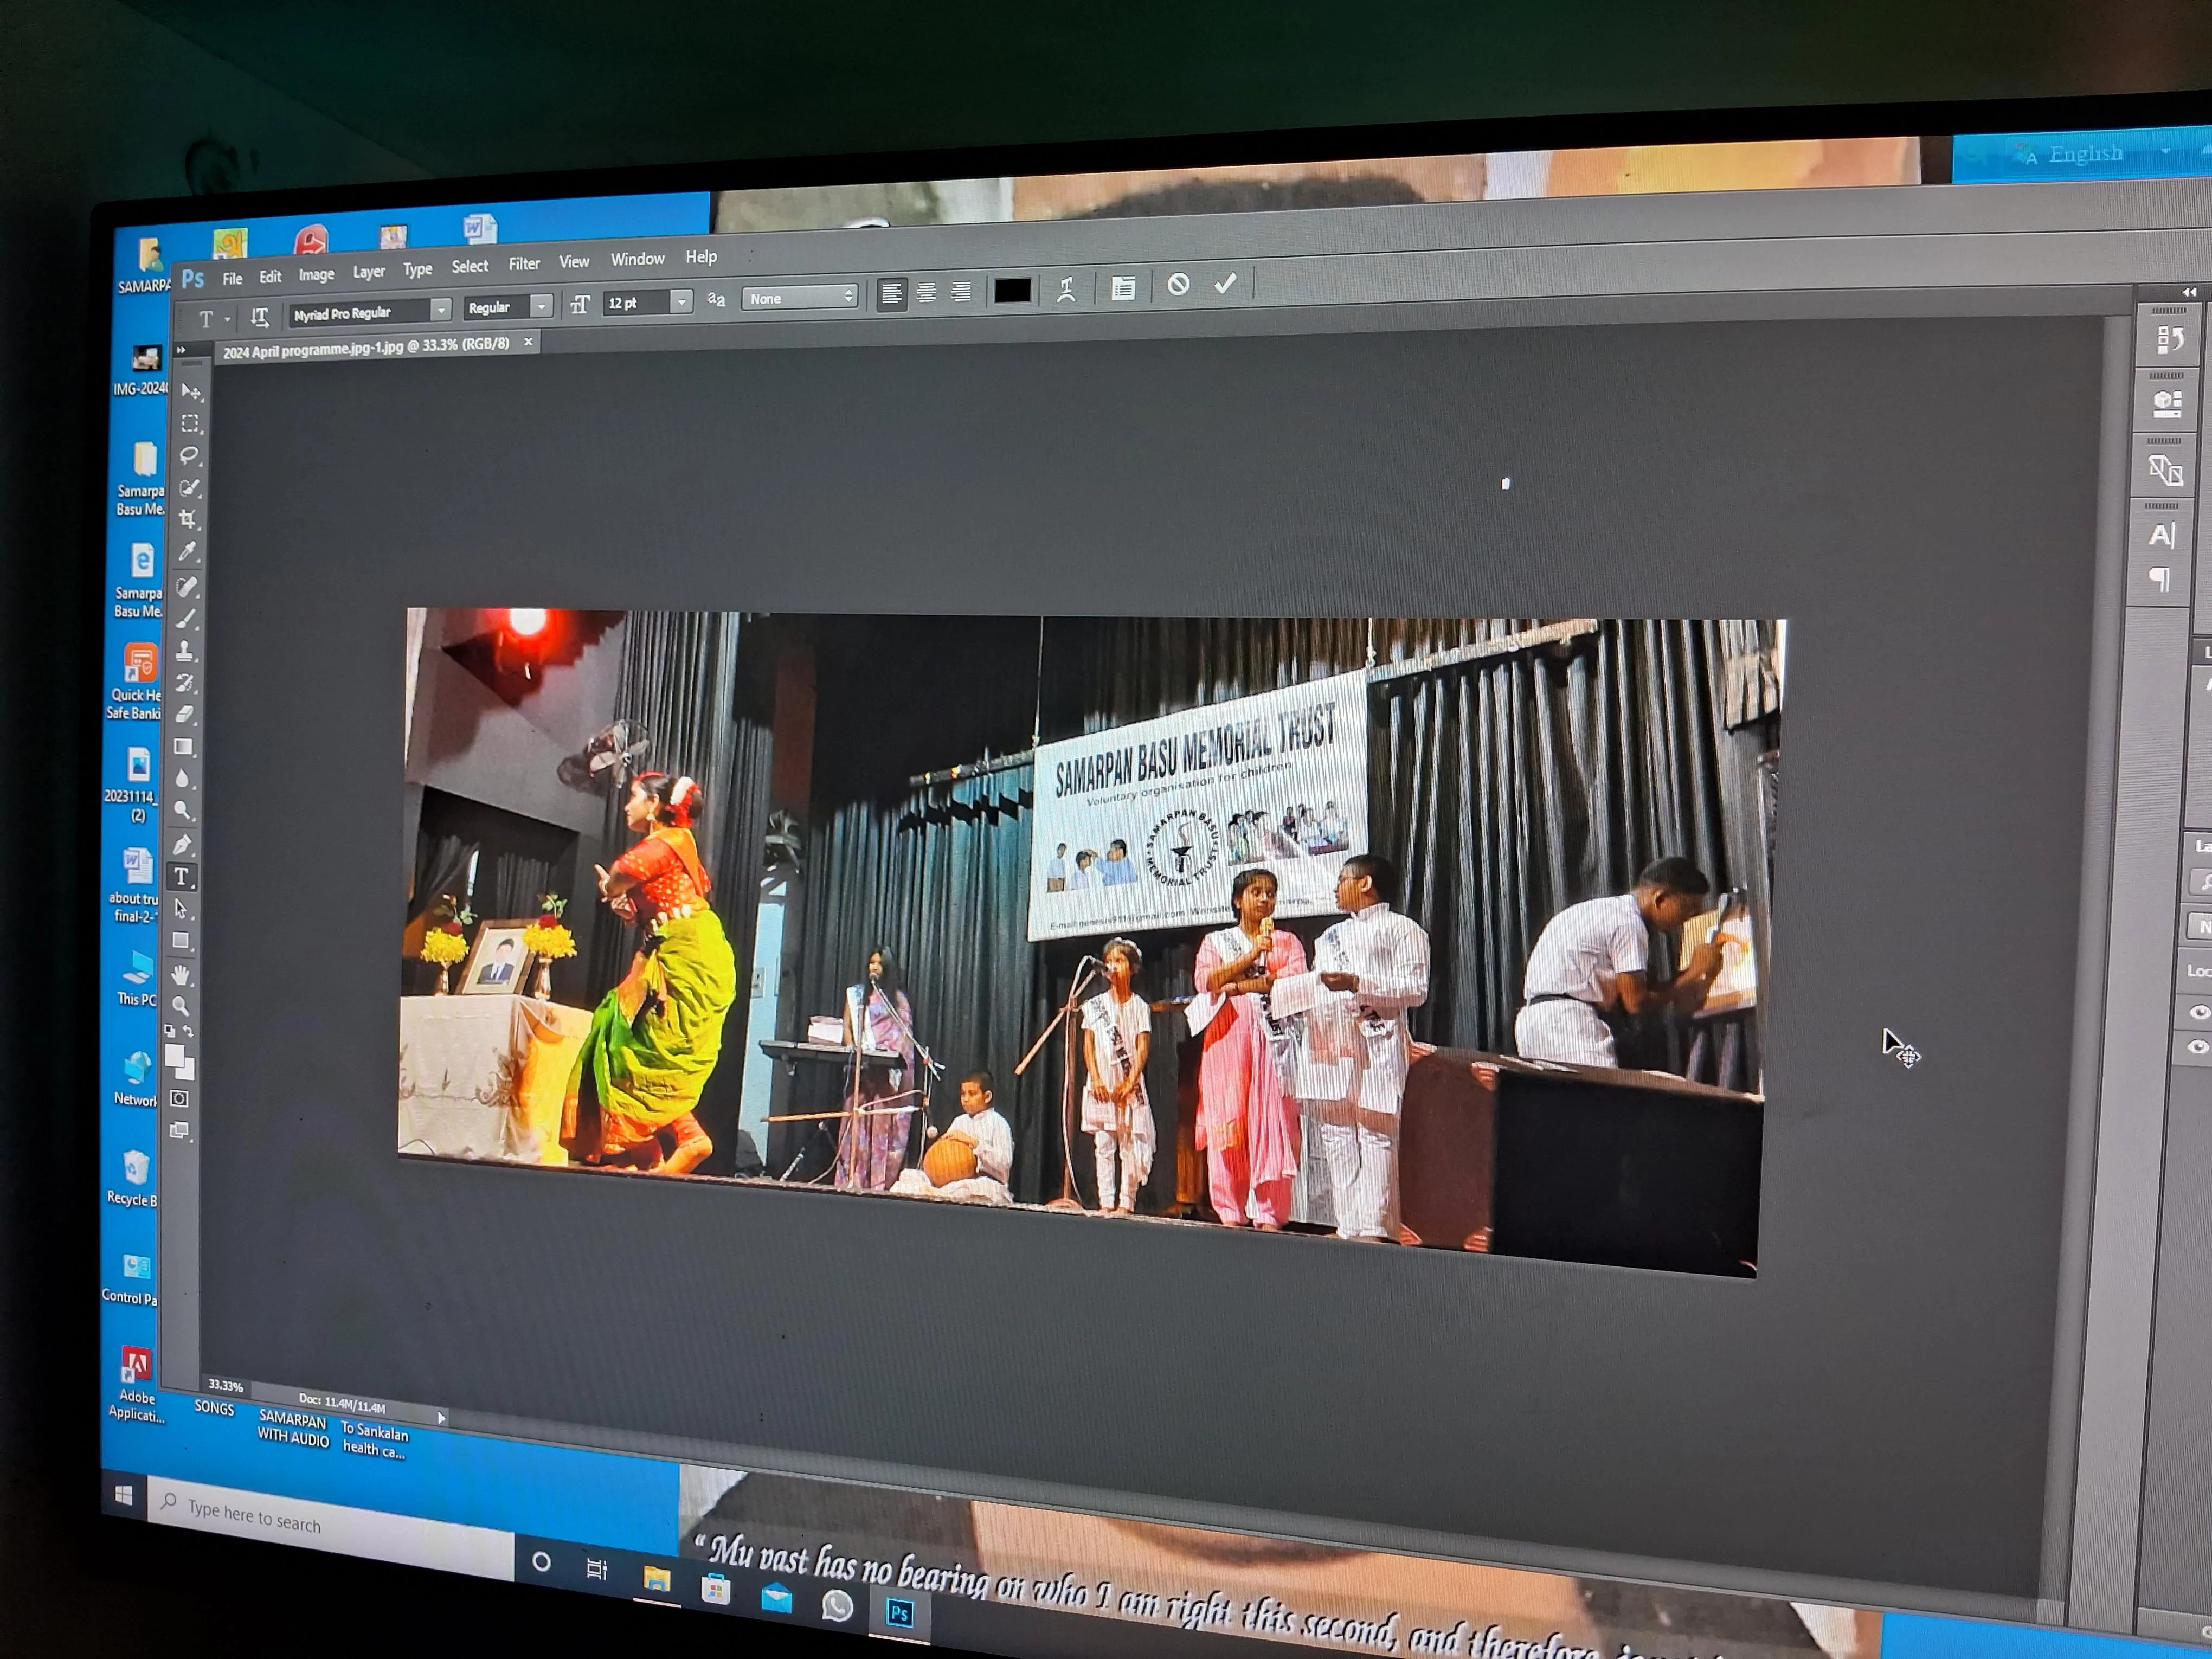Select the Clone Stamp tool
The height and width of the screenshot is (1659, 2212).
point(185,651)
